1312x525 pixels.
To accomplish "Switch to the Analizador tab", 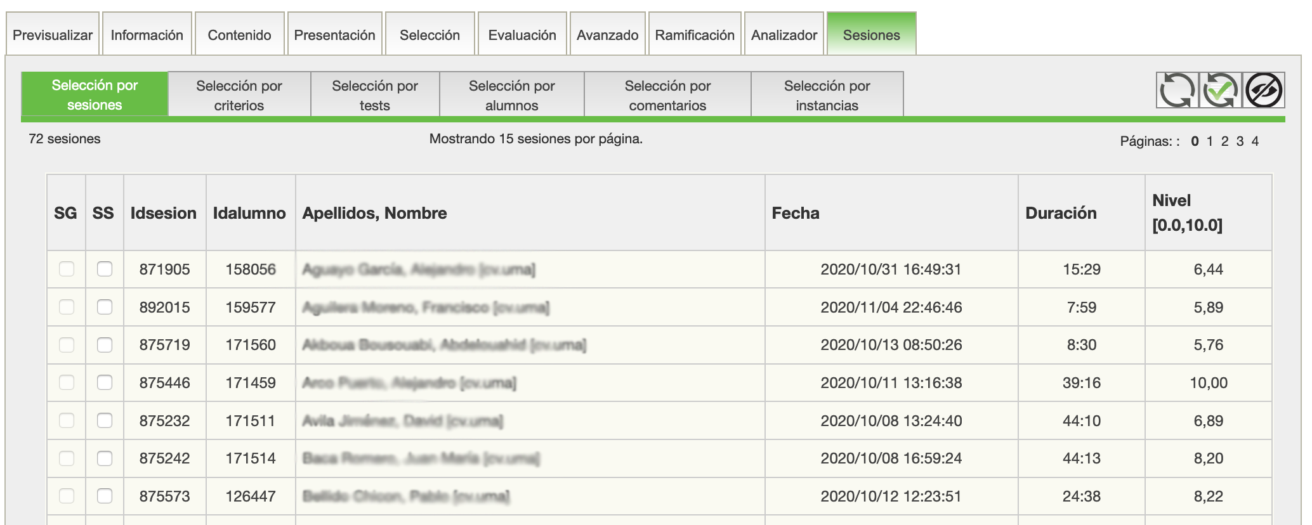I will coord(784,35).
